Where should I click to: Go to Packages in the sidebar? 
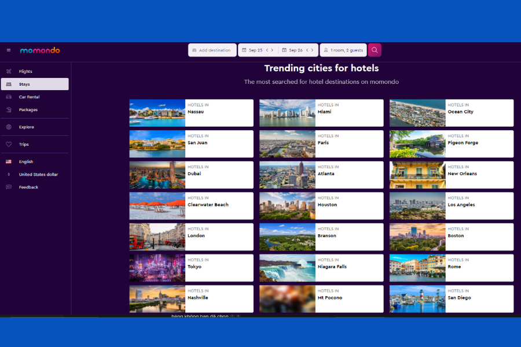point(28,110)
